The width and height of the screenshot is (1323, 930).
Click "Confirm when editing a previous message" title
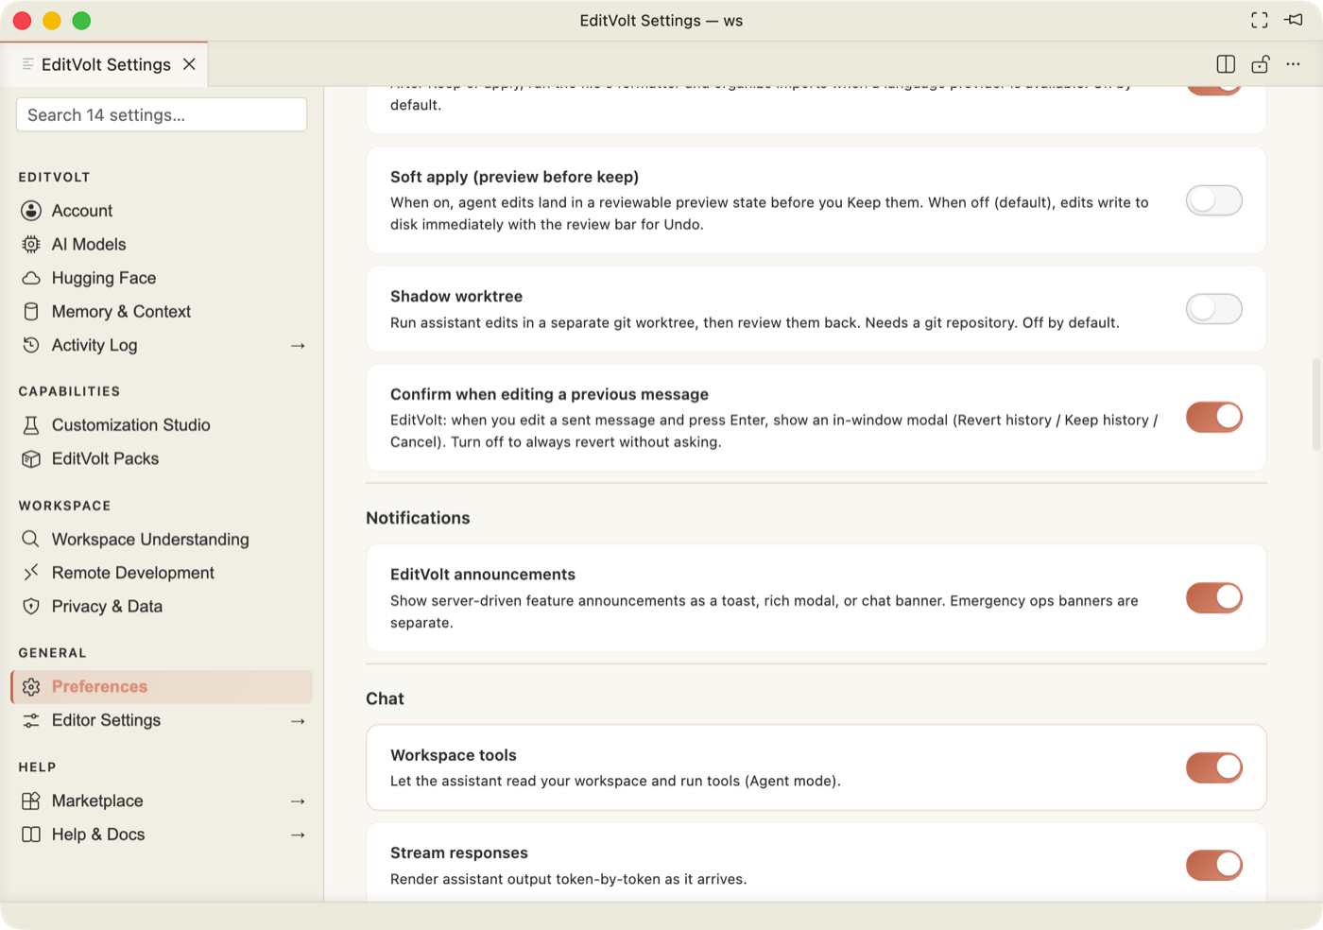coord(549,394)
